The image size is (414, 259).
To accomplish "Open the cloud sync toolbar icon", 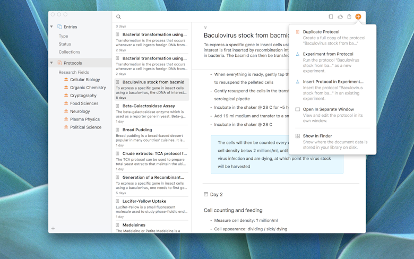I will click(x=340, y=16).
